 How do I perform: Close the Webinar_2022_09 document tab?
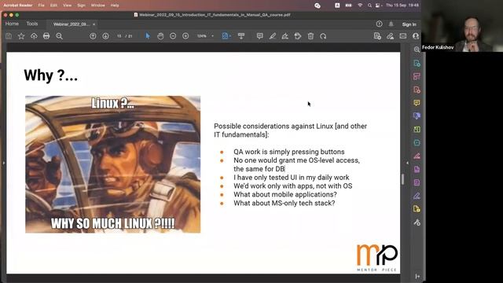(94, 24)
